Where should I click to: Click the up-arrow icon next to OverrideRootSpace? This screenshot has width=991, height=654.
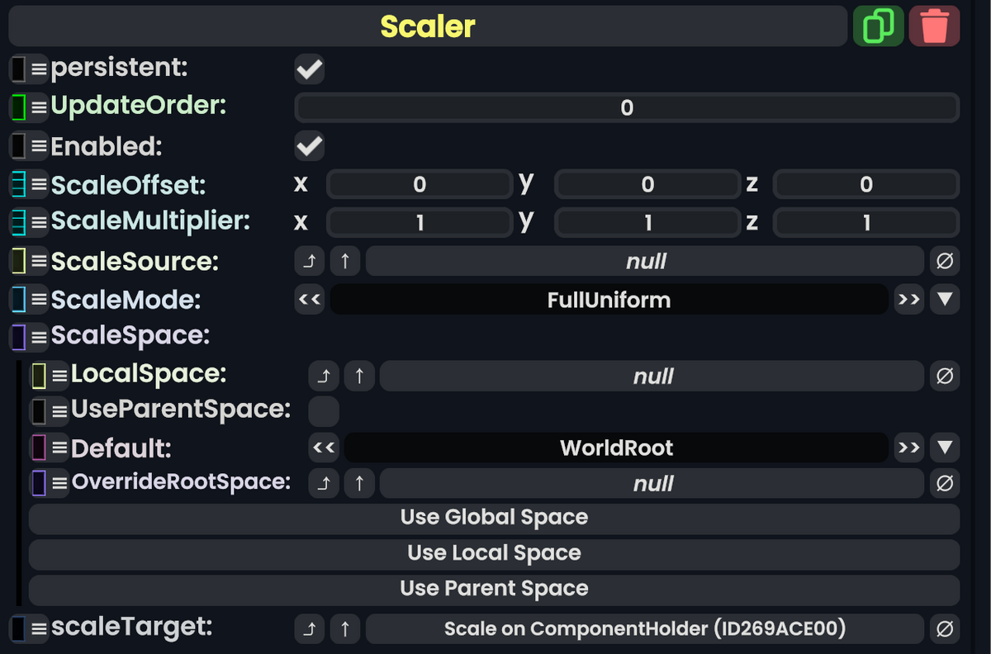[x=359, y=483]
